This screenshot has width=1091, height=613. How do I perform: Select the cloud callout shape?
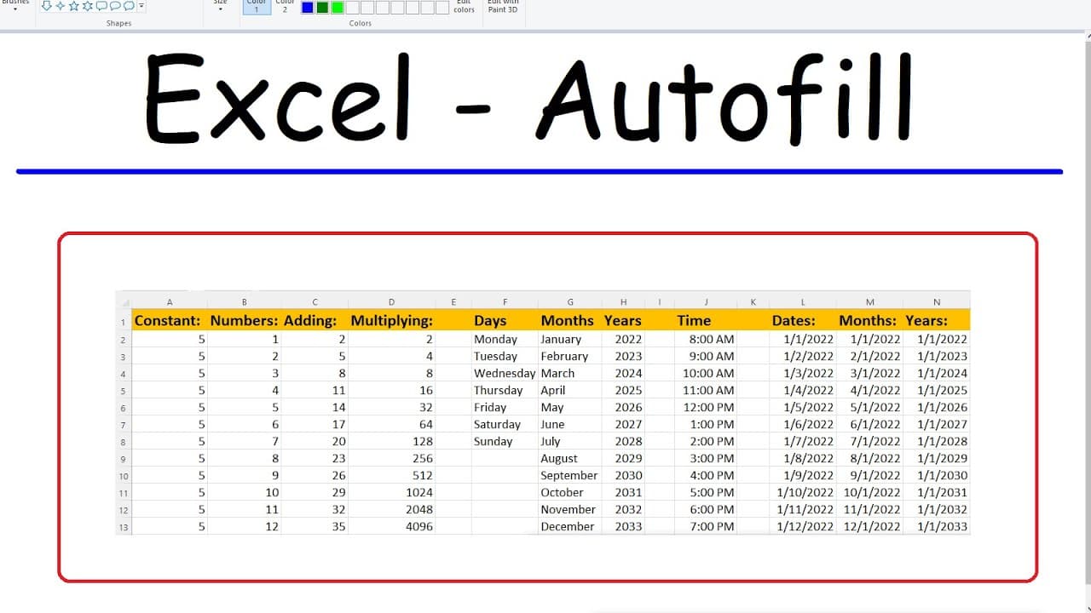point(129,6)
